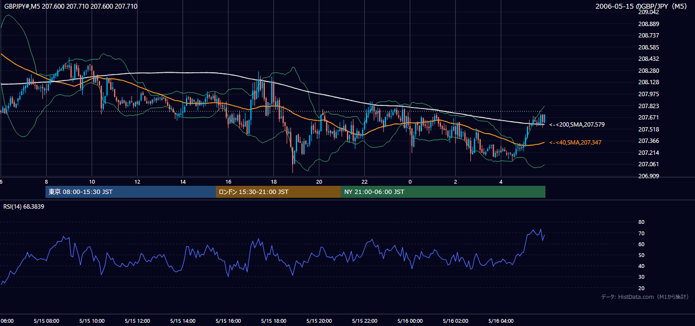Click price axis label 208.585
Image resolution: width=695 pixels, height=326 pixels.
[648, 47]
